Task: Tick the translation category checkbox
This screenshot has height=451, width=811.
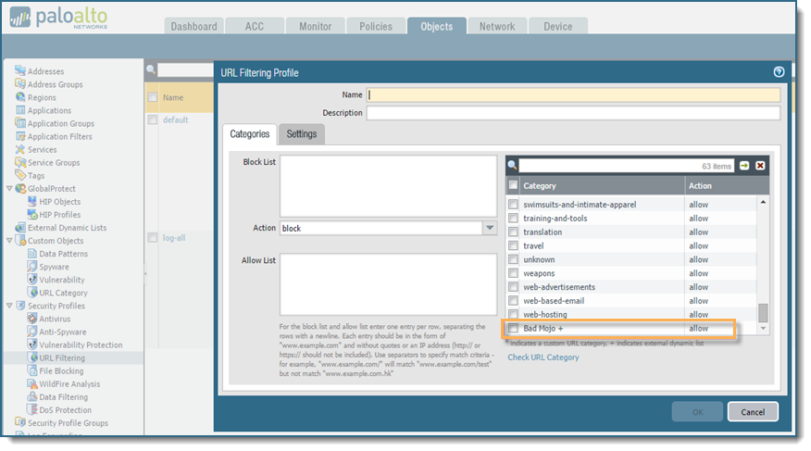Action: pyautogui.click(x=513, y=232)
